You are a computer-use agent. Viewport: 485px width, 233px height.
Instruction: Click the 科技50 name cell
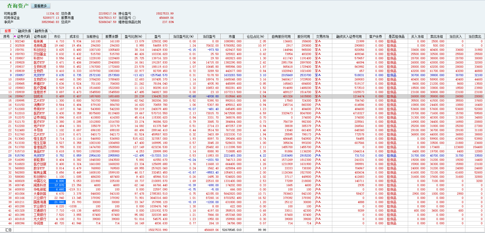click(x=38, y=58)
